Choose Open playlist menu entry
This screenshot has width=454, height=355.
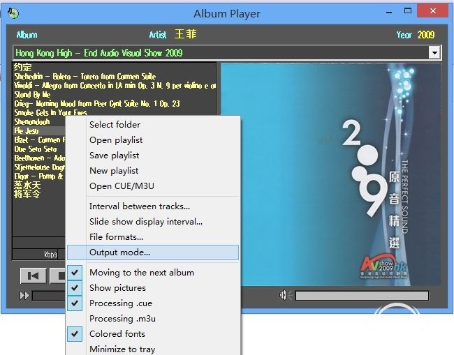[x=153, y=140]
